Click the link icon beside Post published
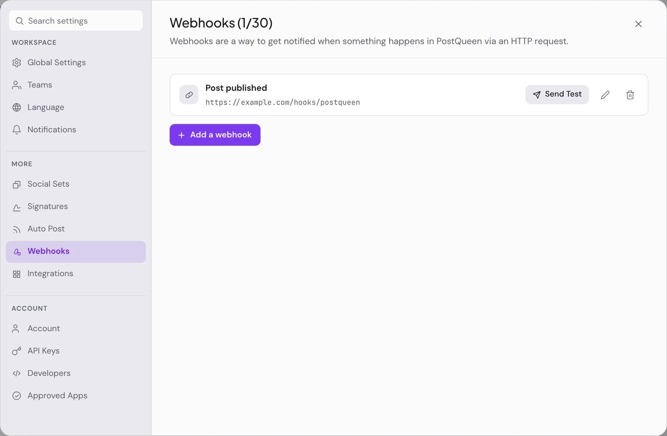The height and width of the screenshot is (436, 667). point(189,95)
